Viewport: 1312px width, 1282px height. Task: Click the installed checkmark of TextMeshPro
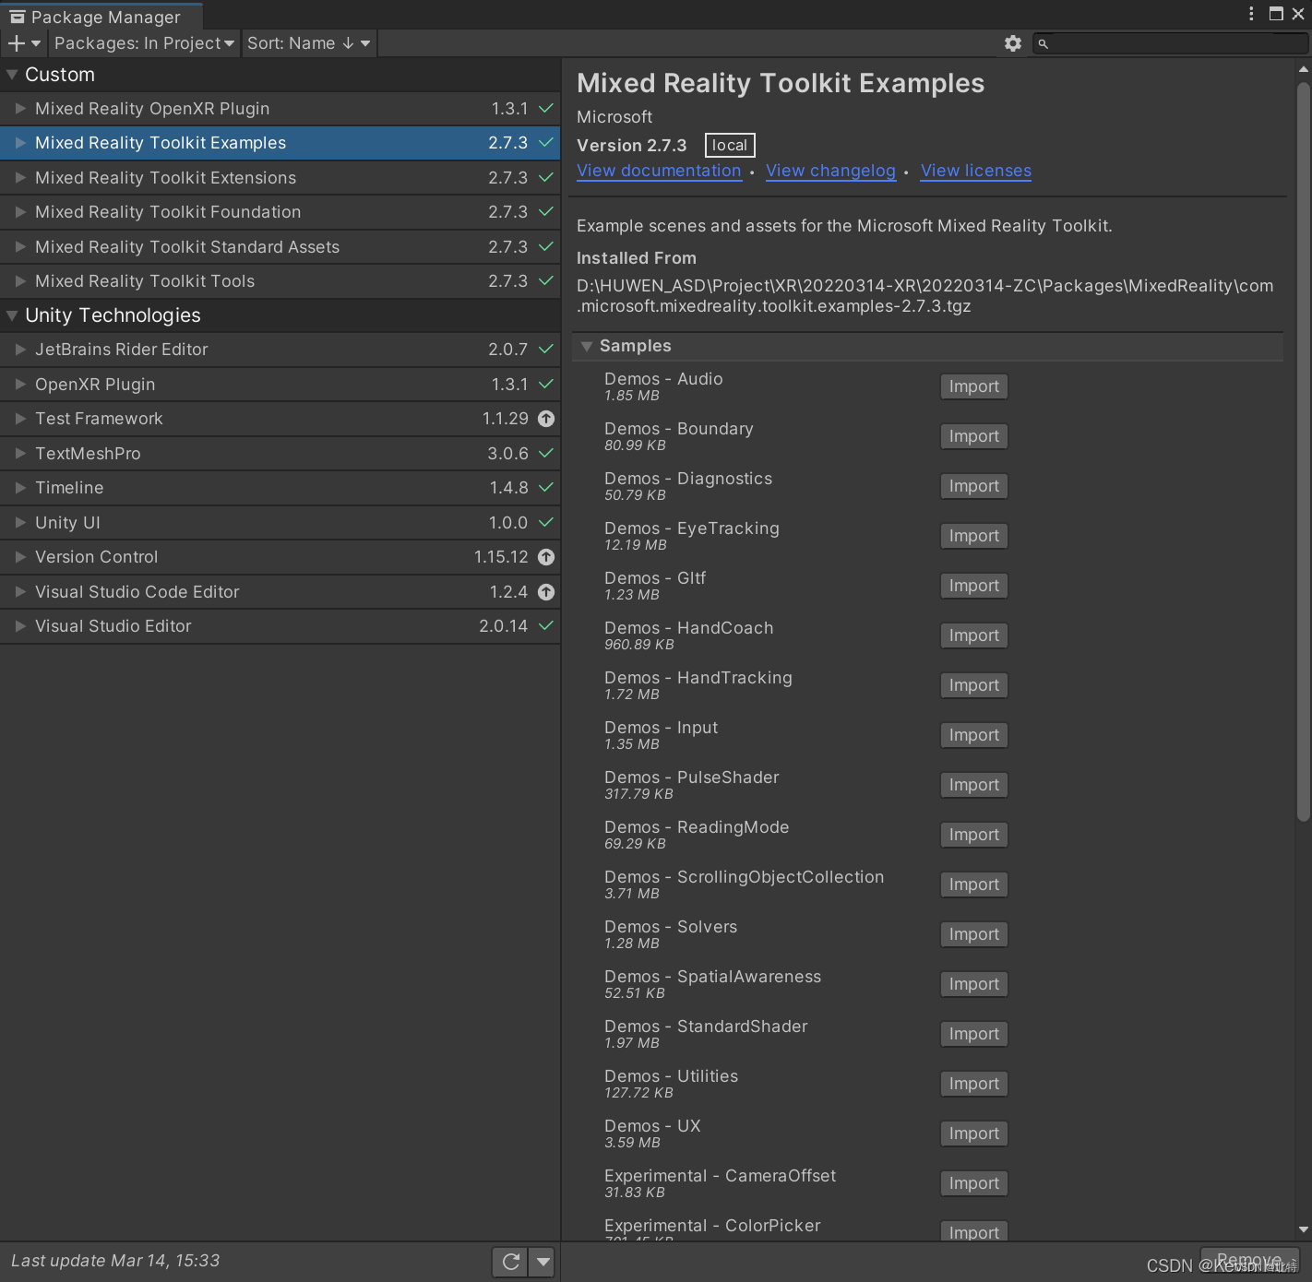(546, 454)
